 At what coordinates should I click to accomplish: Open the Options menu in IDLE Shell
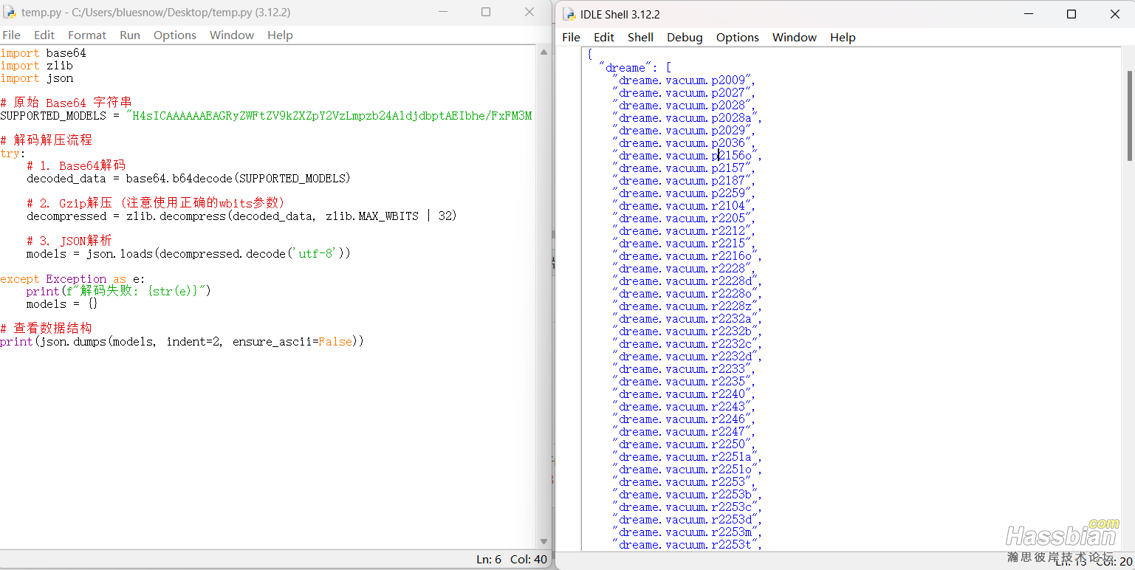738,38
